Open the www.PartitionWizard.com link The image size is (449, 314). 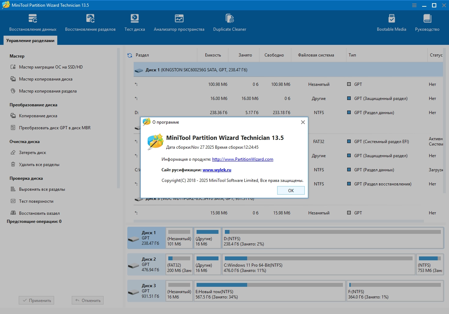click(x=243, y=159)
